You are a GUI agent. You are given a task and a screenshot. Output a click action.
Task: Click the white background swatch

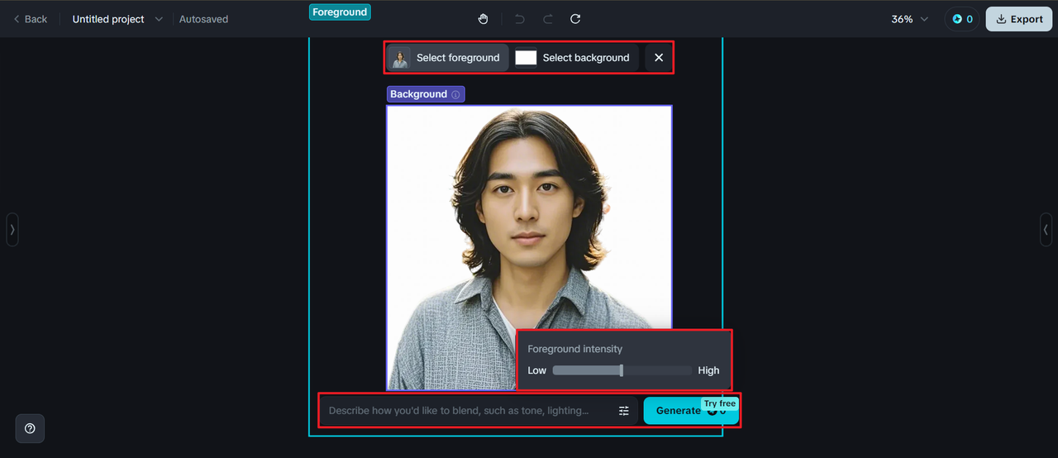click(x=526, y=58)
